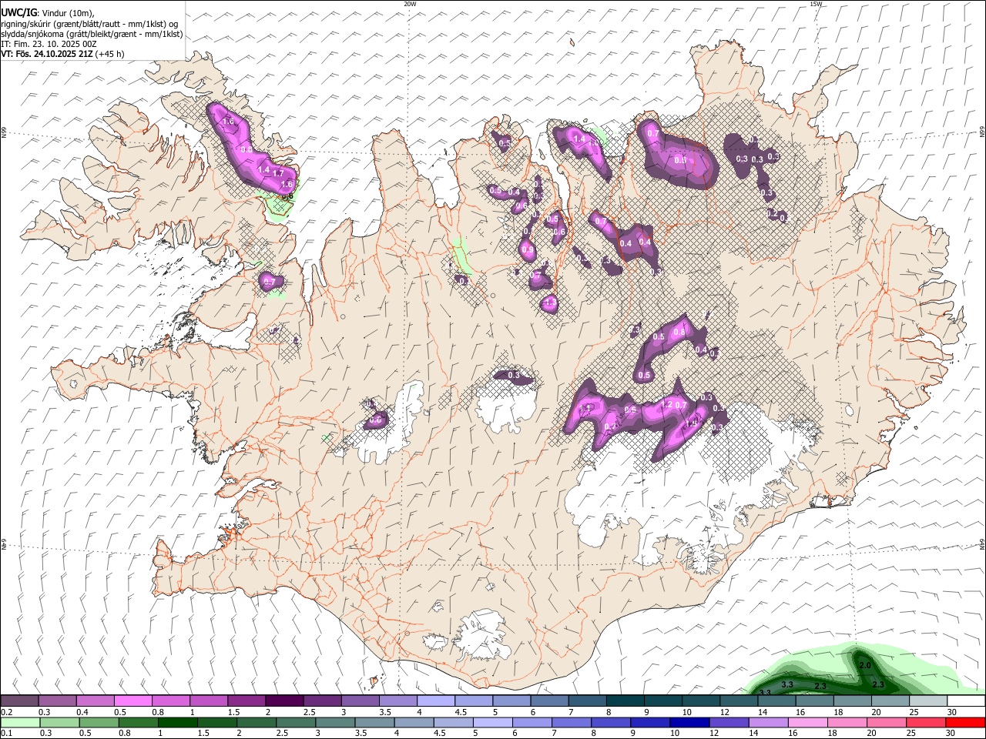
Task: Select the grey-teal swatch labeled 20 in upper row
Action: coord(890,701)
